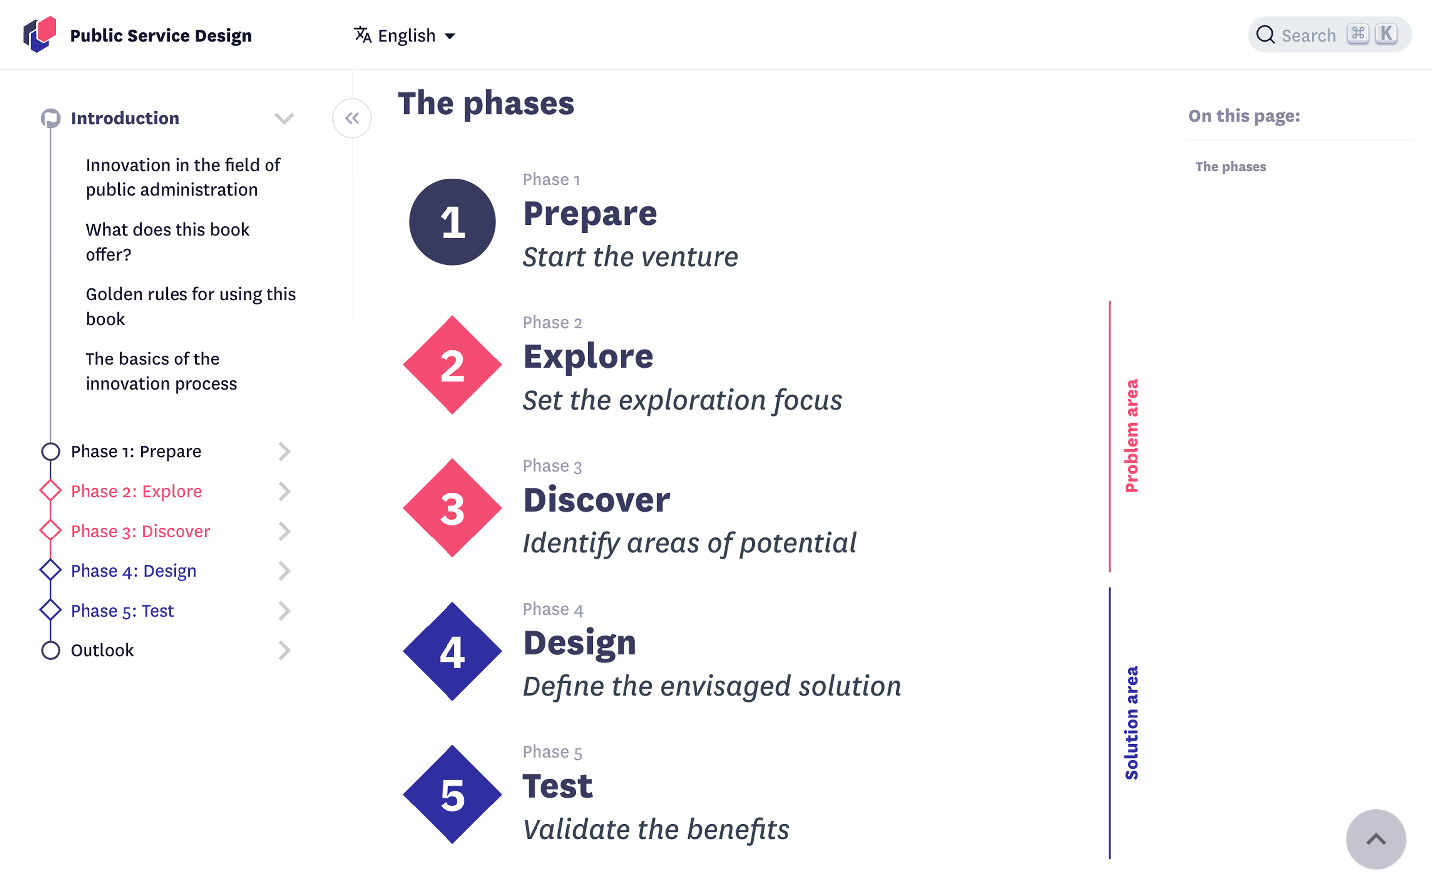Click the pink diamond number 3 badge
Viewport: 1432px width, 895px height.
click(x=452, y=508)
